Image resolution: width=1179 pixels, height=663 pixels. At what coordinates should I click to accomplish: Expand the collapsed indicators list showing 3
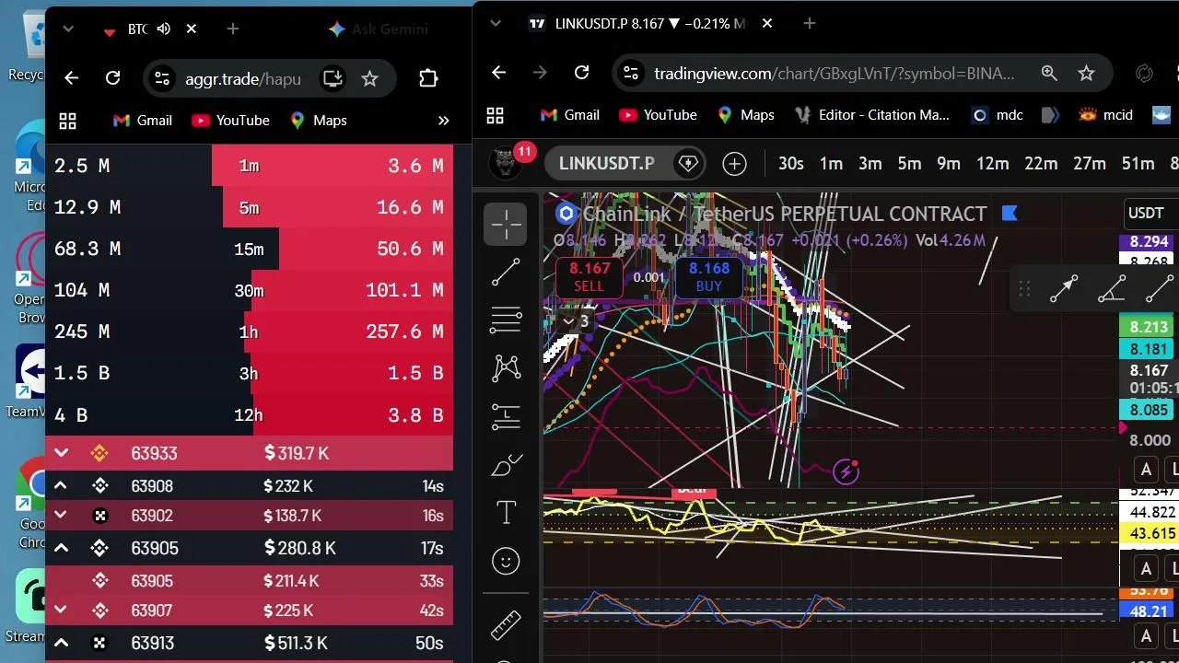tap(575, 321)
